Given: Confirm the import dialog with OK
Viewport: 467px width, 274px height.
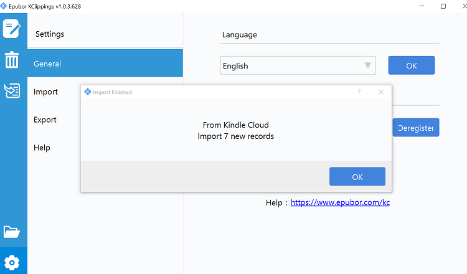Looking at the screenshot, I should click(x=357, y=176).
